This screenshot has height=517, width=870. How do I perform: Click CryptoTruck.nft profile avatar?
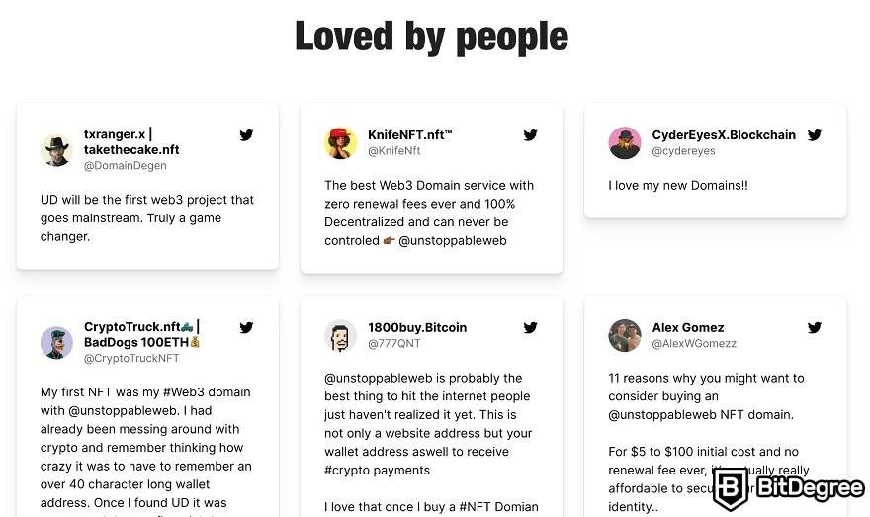pos(56,342)
